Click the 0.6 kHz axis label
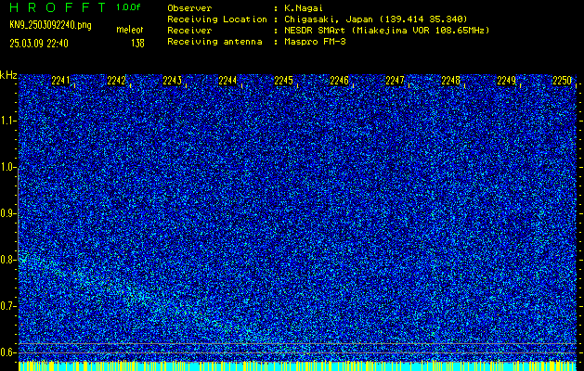Image resolution: width=584 pixels, height=371 pixels. [x=8, y=352]
